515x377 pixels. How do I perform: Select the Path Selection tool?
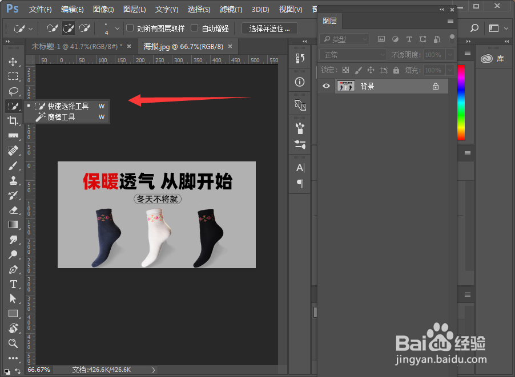click(x=13, y=299)
